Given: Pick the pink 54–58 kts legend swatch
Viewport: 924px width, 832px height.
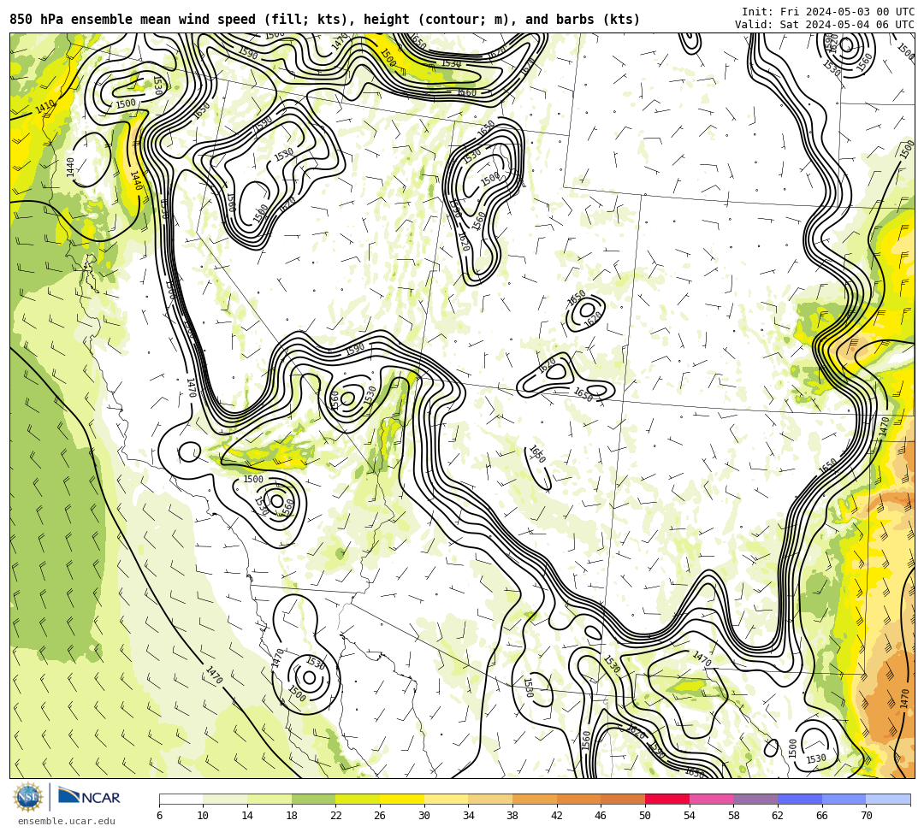Looking at the screenshot, I should 711,799.
